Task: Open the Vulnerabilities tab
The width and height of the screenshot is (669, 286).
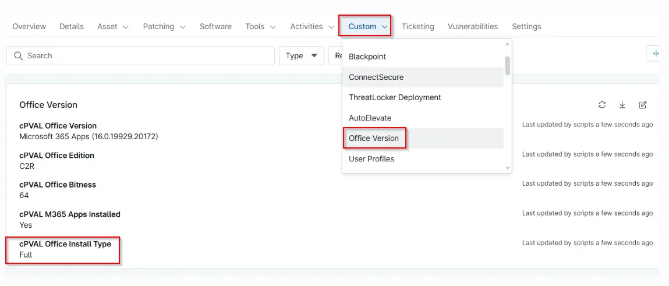Action: click(473, 26)
